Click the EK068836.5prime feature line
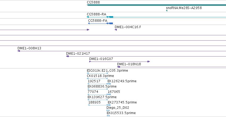 97,89
